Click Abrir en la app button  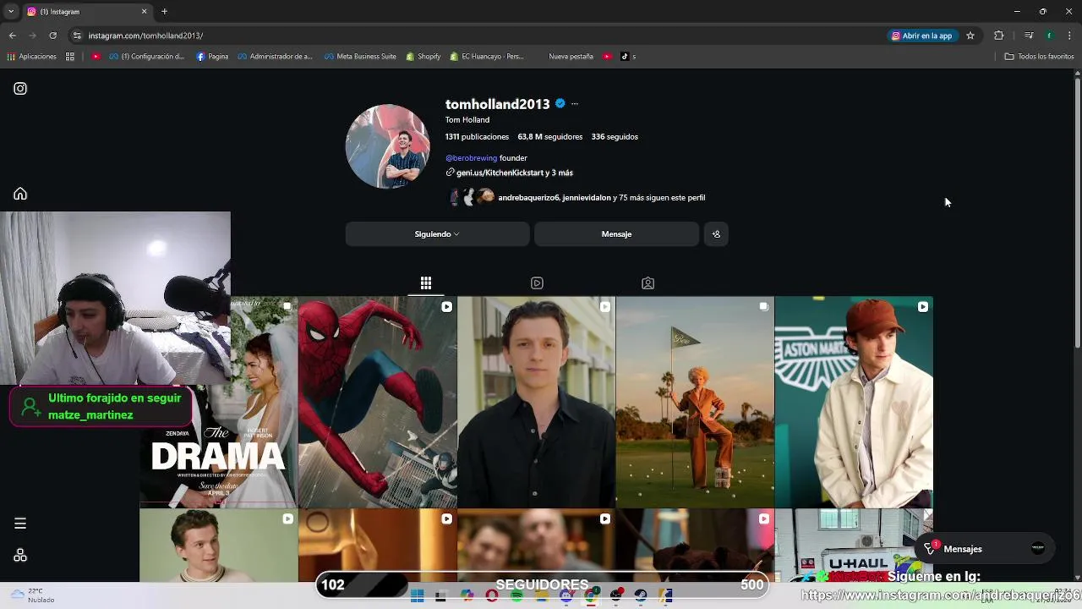[x=921, y=36]
